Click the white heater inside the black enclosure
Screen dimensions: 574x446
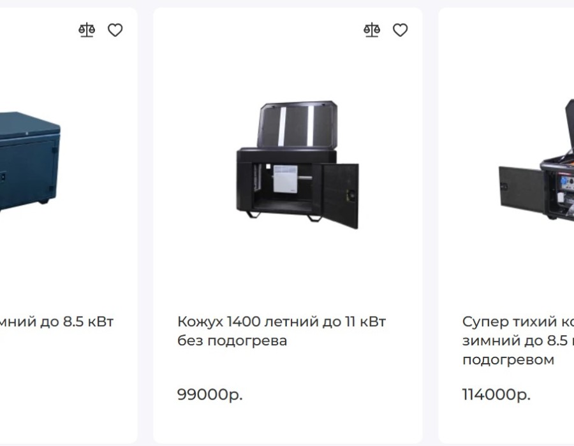286,178
